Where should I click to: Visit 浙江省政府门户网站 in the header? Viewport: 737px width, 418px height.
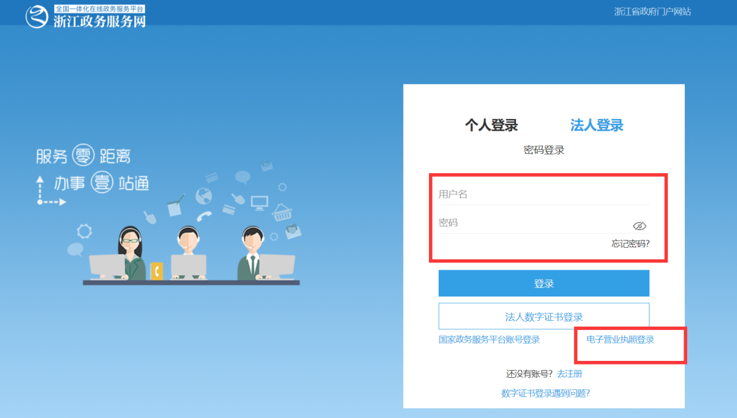coord(653,12)
